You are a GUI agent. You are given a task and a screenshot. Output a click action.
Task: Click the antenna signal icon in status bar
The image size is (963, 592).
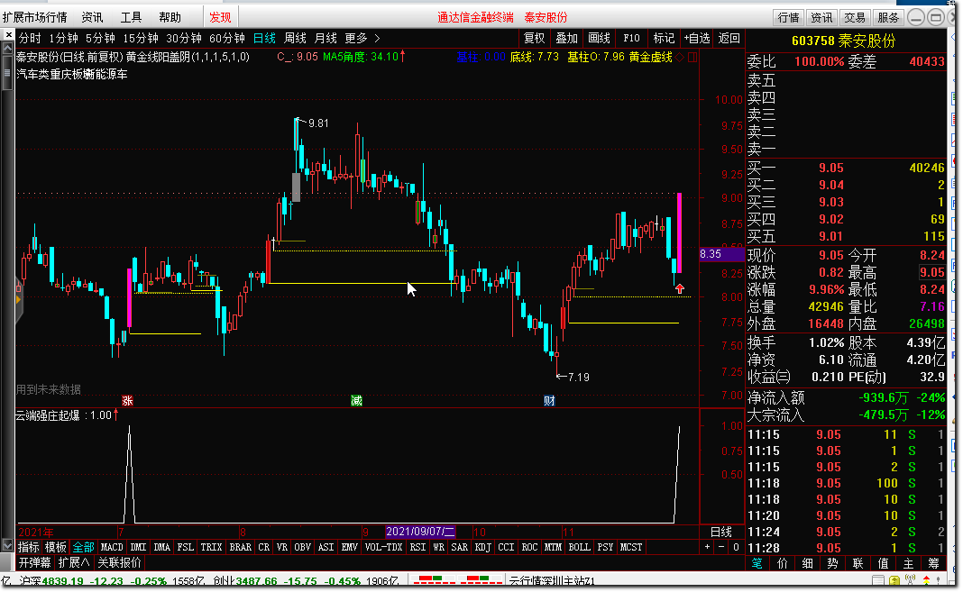tap(910, 579)
